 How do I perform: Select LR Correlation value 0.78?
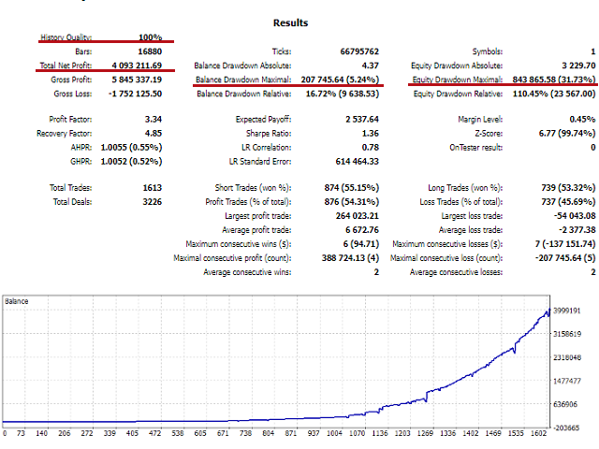371,148
